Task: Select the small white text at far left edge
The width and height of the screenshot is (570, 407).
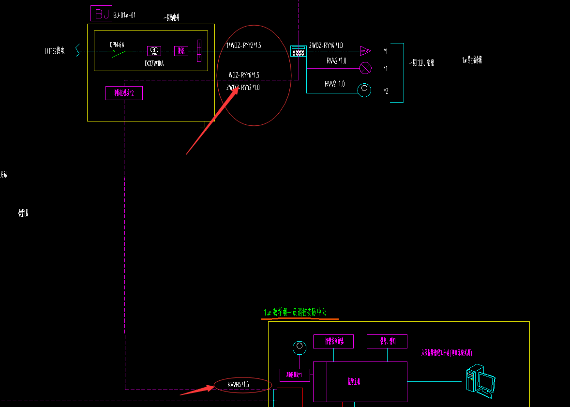Action: point(3,175)
